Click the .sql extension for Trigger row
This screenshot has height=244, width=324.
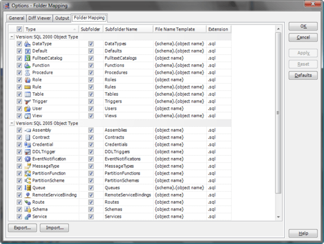coord(219,101)
